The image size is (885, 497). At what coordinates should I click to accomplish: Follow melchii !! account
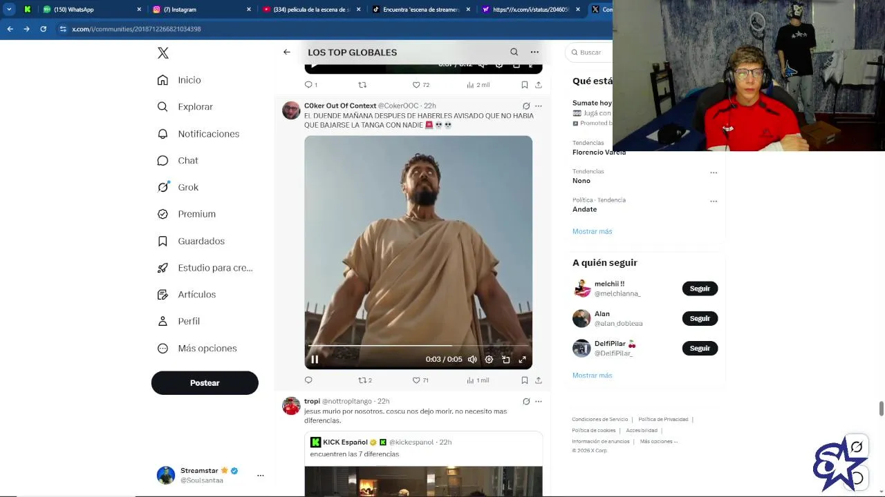(x=700, y=289)
